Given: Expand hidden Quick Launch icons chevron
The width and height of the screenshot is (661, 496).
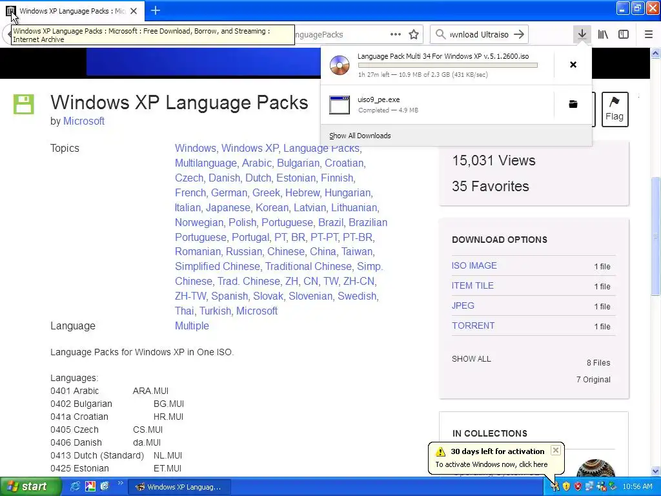Looking at the screenshot, I should coord(120,483).
